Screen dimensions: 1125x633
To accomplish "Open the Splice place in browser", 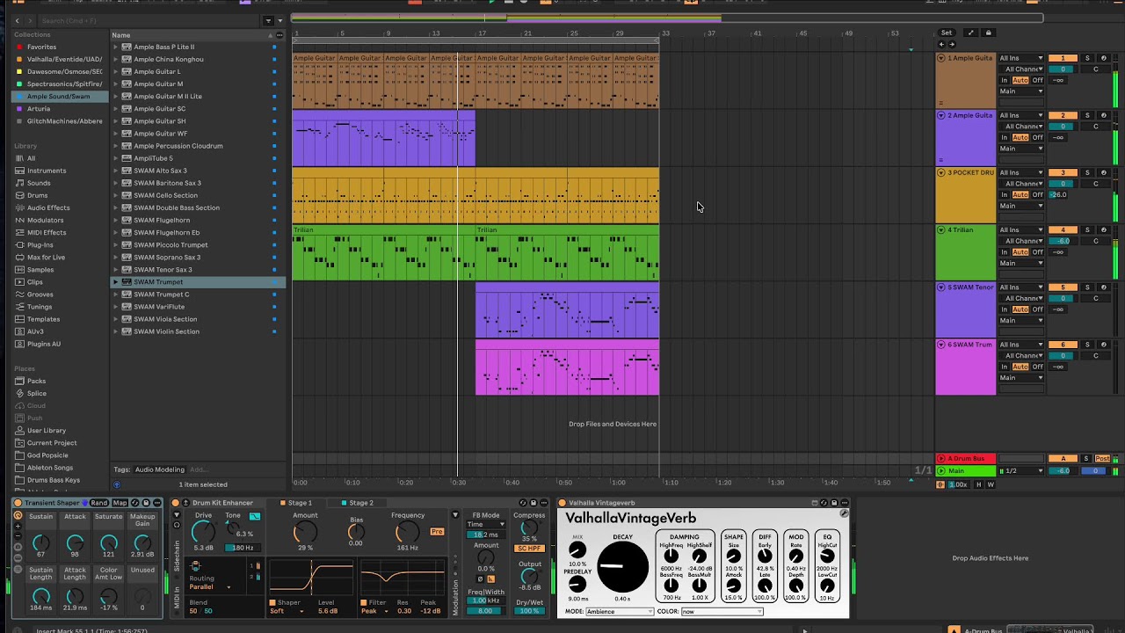I will tap(37, 393).
